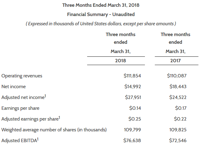This screenshot has width=199, height=144.
Task: Click the Financial Summary - Unaudited heading
Action: coord(101,14)
